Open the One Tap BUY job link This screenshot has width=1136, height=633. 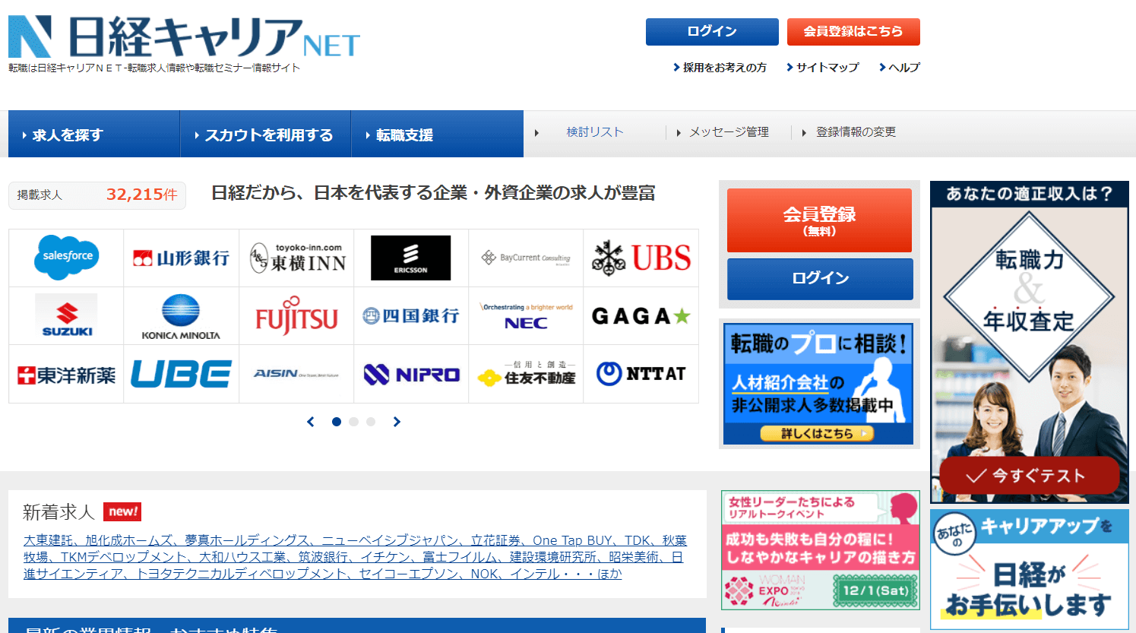coord(572,540)
